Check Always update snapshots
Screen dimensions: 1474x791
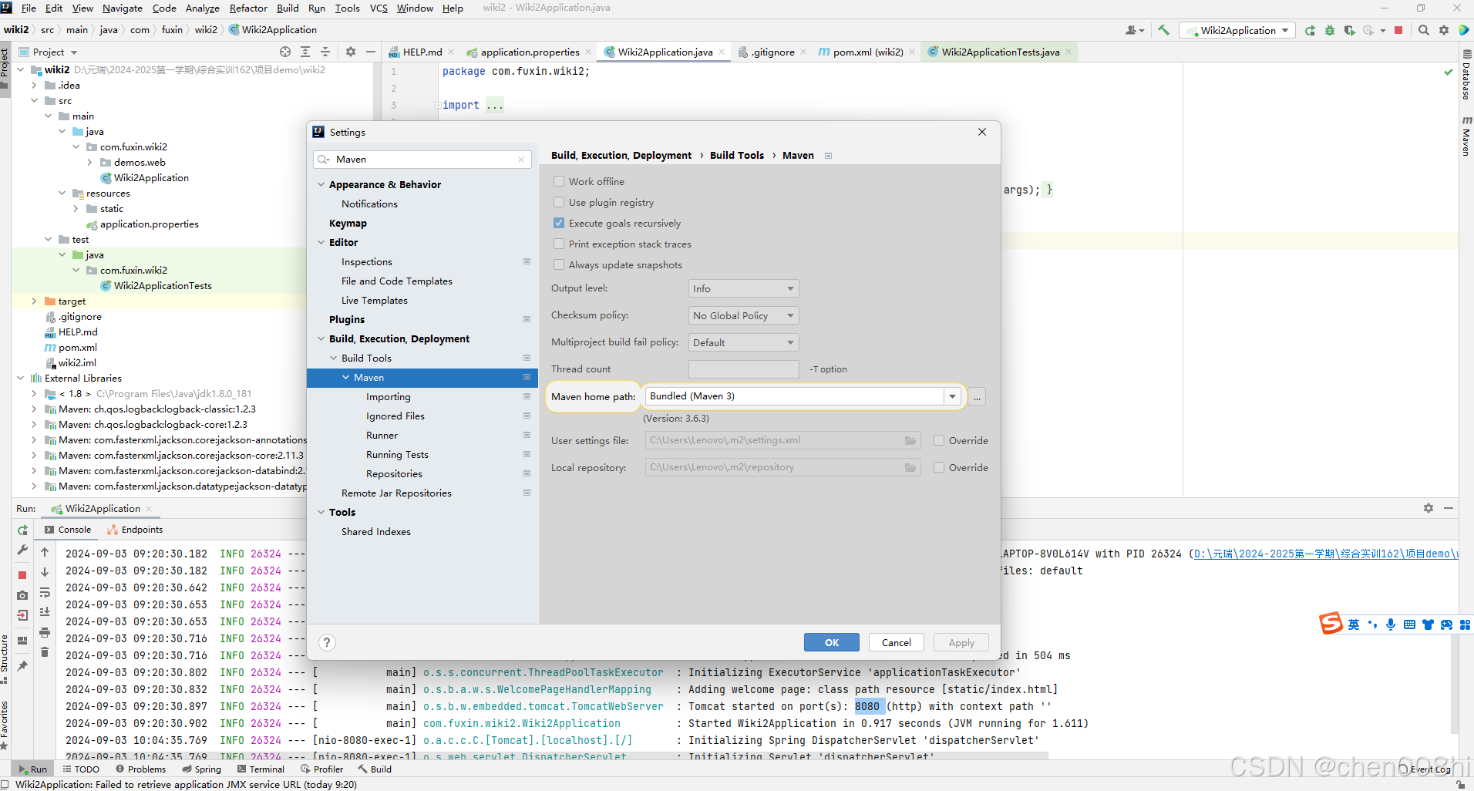[x=559, y=264]
